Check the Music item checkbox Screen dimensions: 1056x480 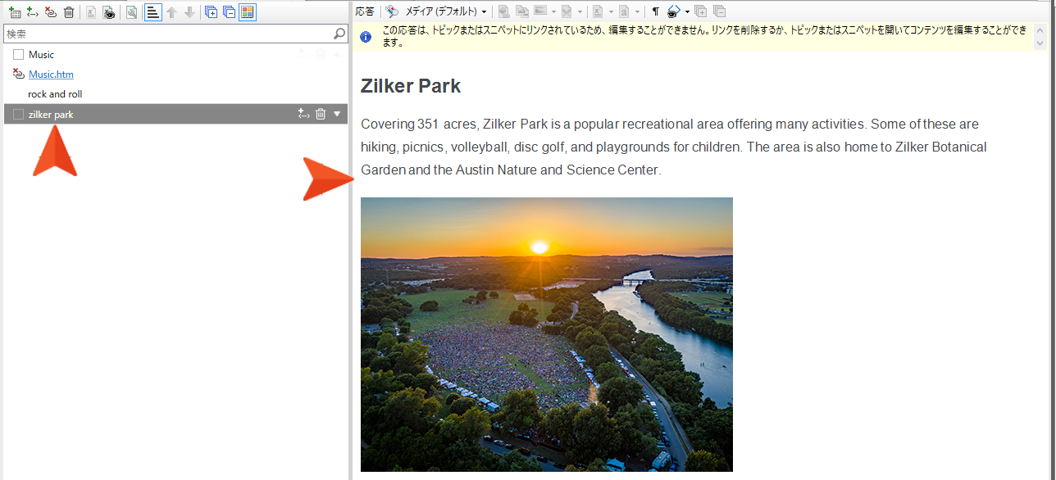click(19, 55)
